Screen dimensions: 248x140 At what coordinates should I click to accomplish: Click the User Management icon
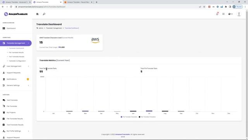pyautogui.click(x=4, y=66)
